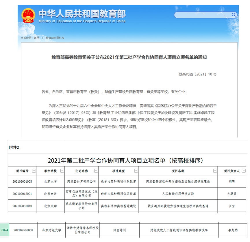Click the notice title about 2021年第二批产学合作协同育人项目
The height and width of the screenshot is (242, 250).
(129, 57)
